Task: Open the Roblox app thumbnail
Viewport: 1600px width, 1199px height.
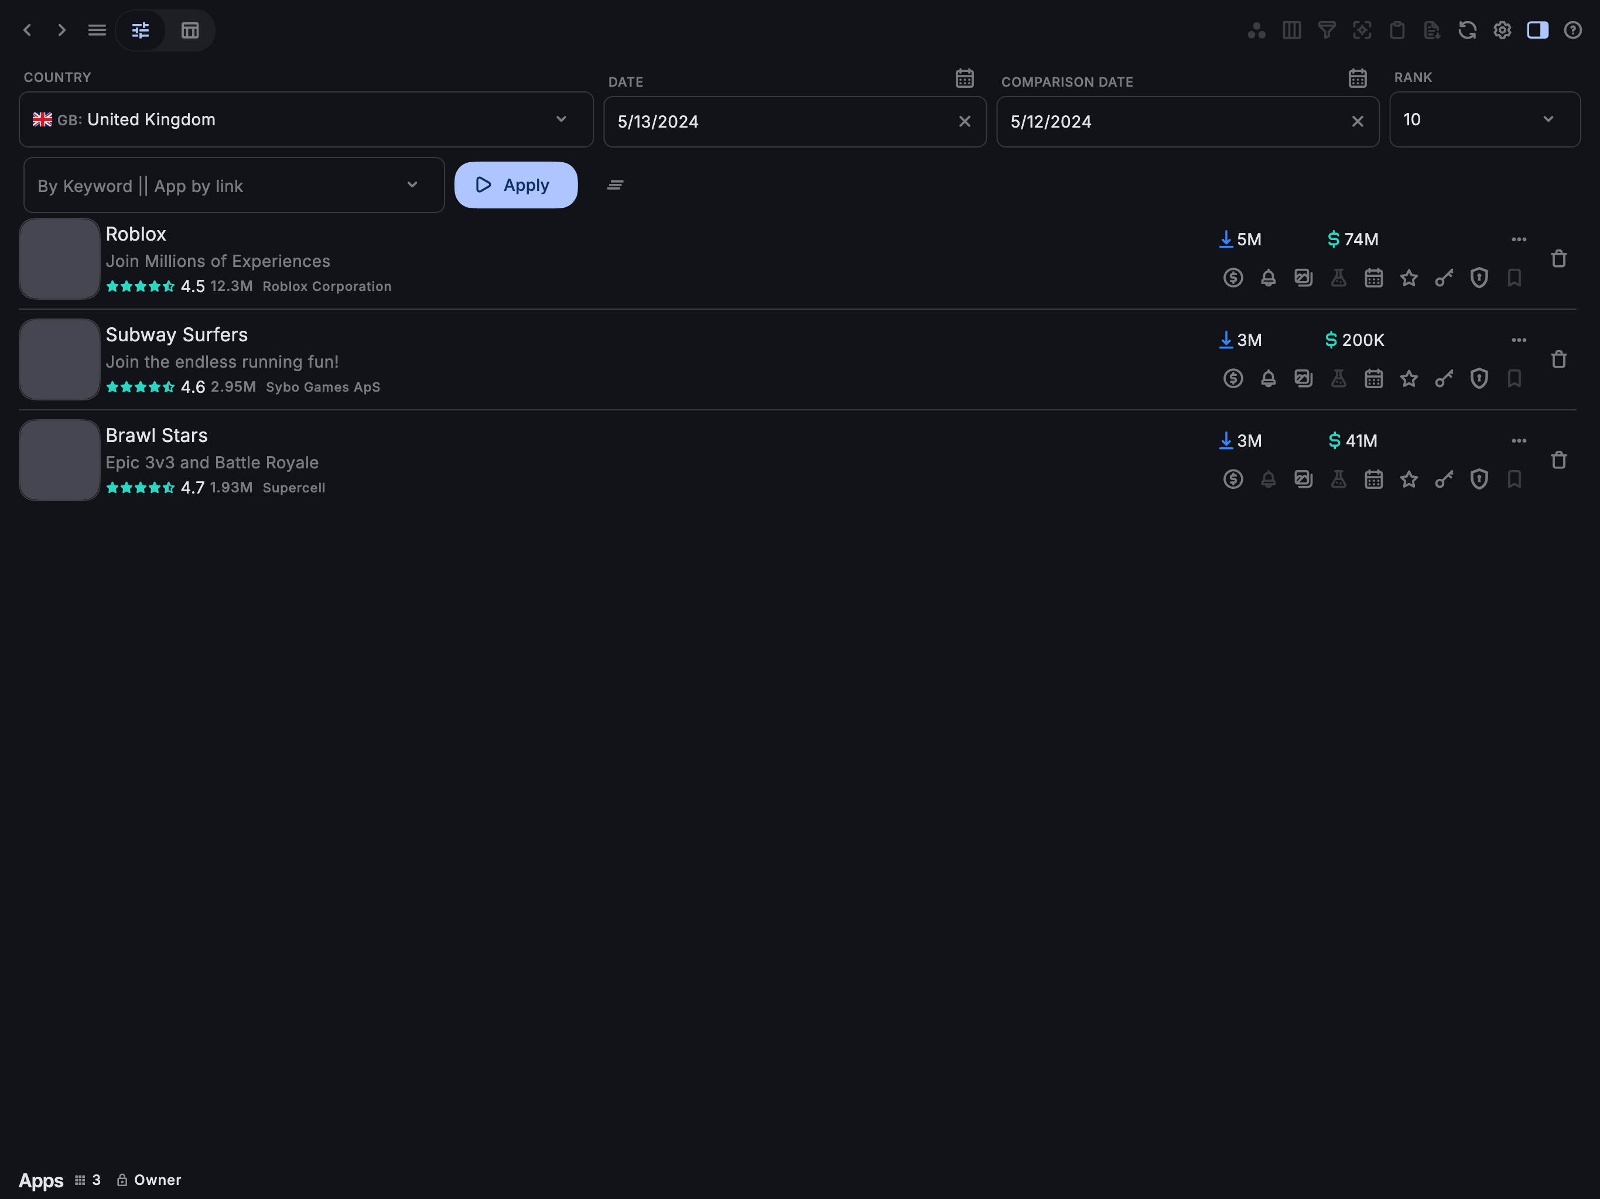Action: pos(59,259)
